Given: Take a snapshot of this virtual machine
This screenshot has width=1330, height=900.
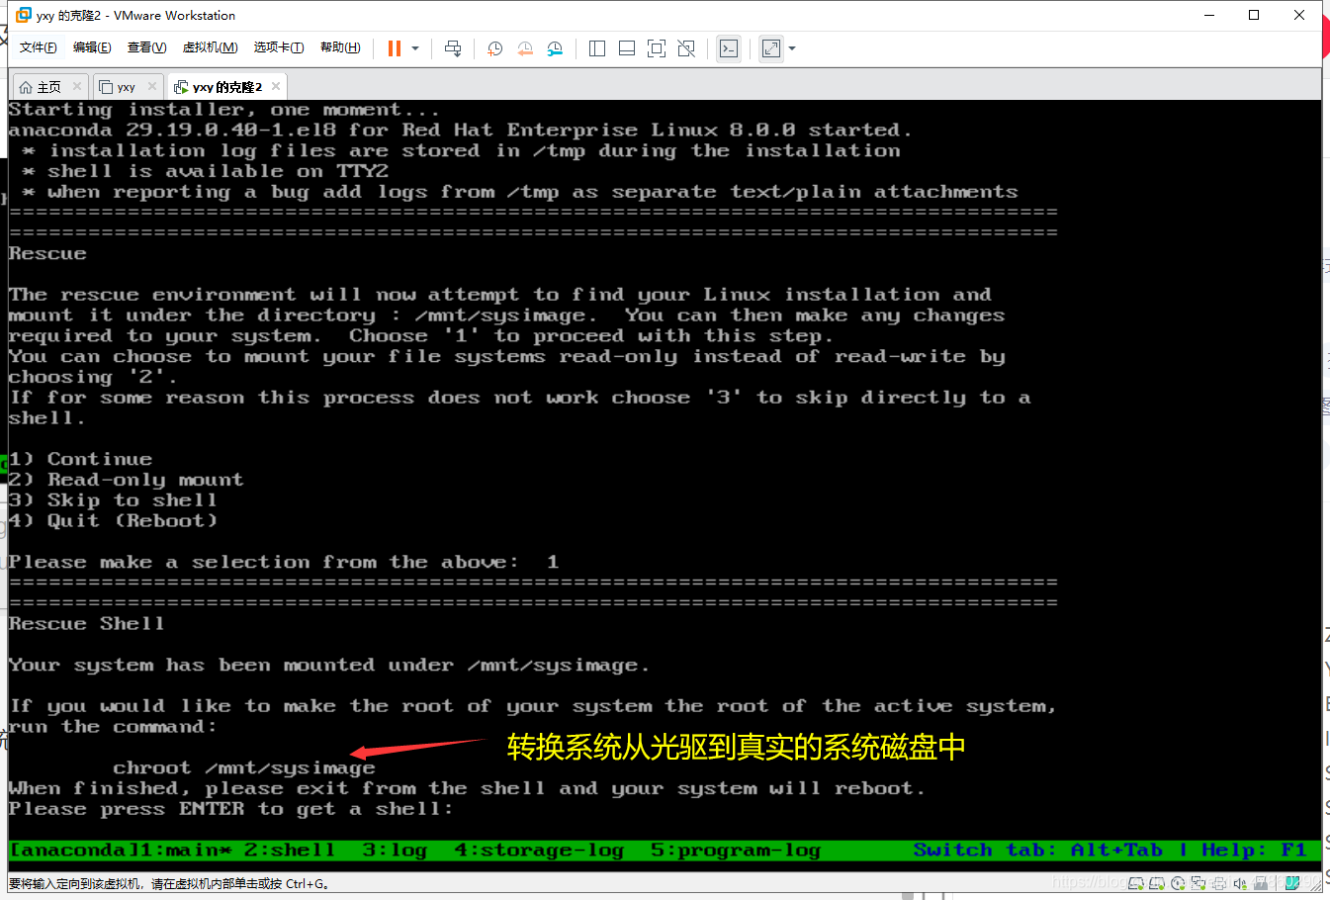Looking at the screenshot, I should click(494, 48).
